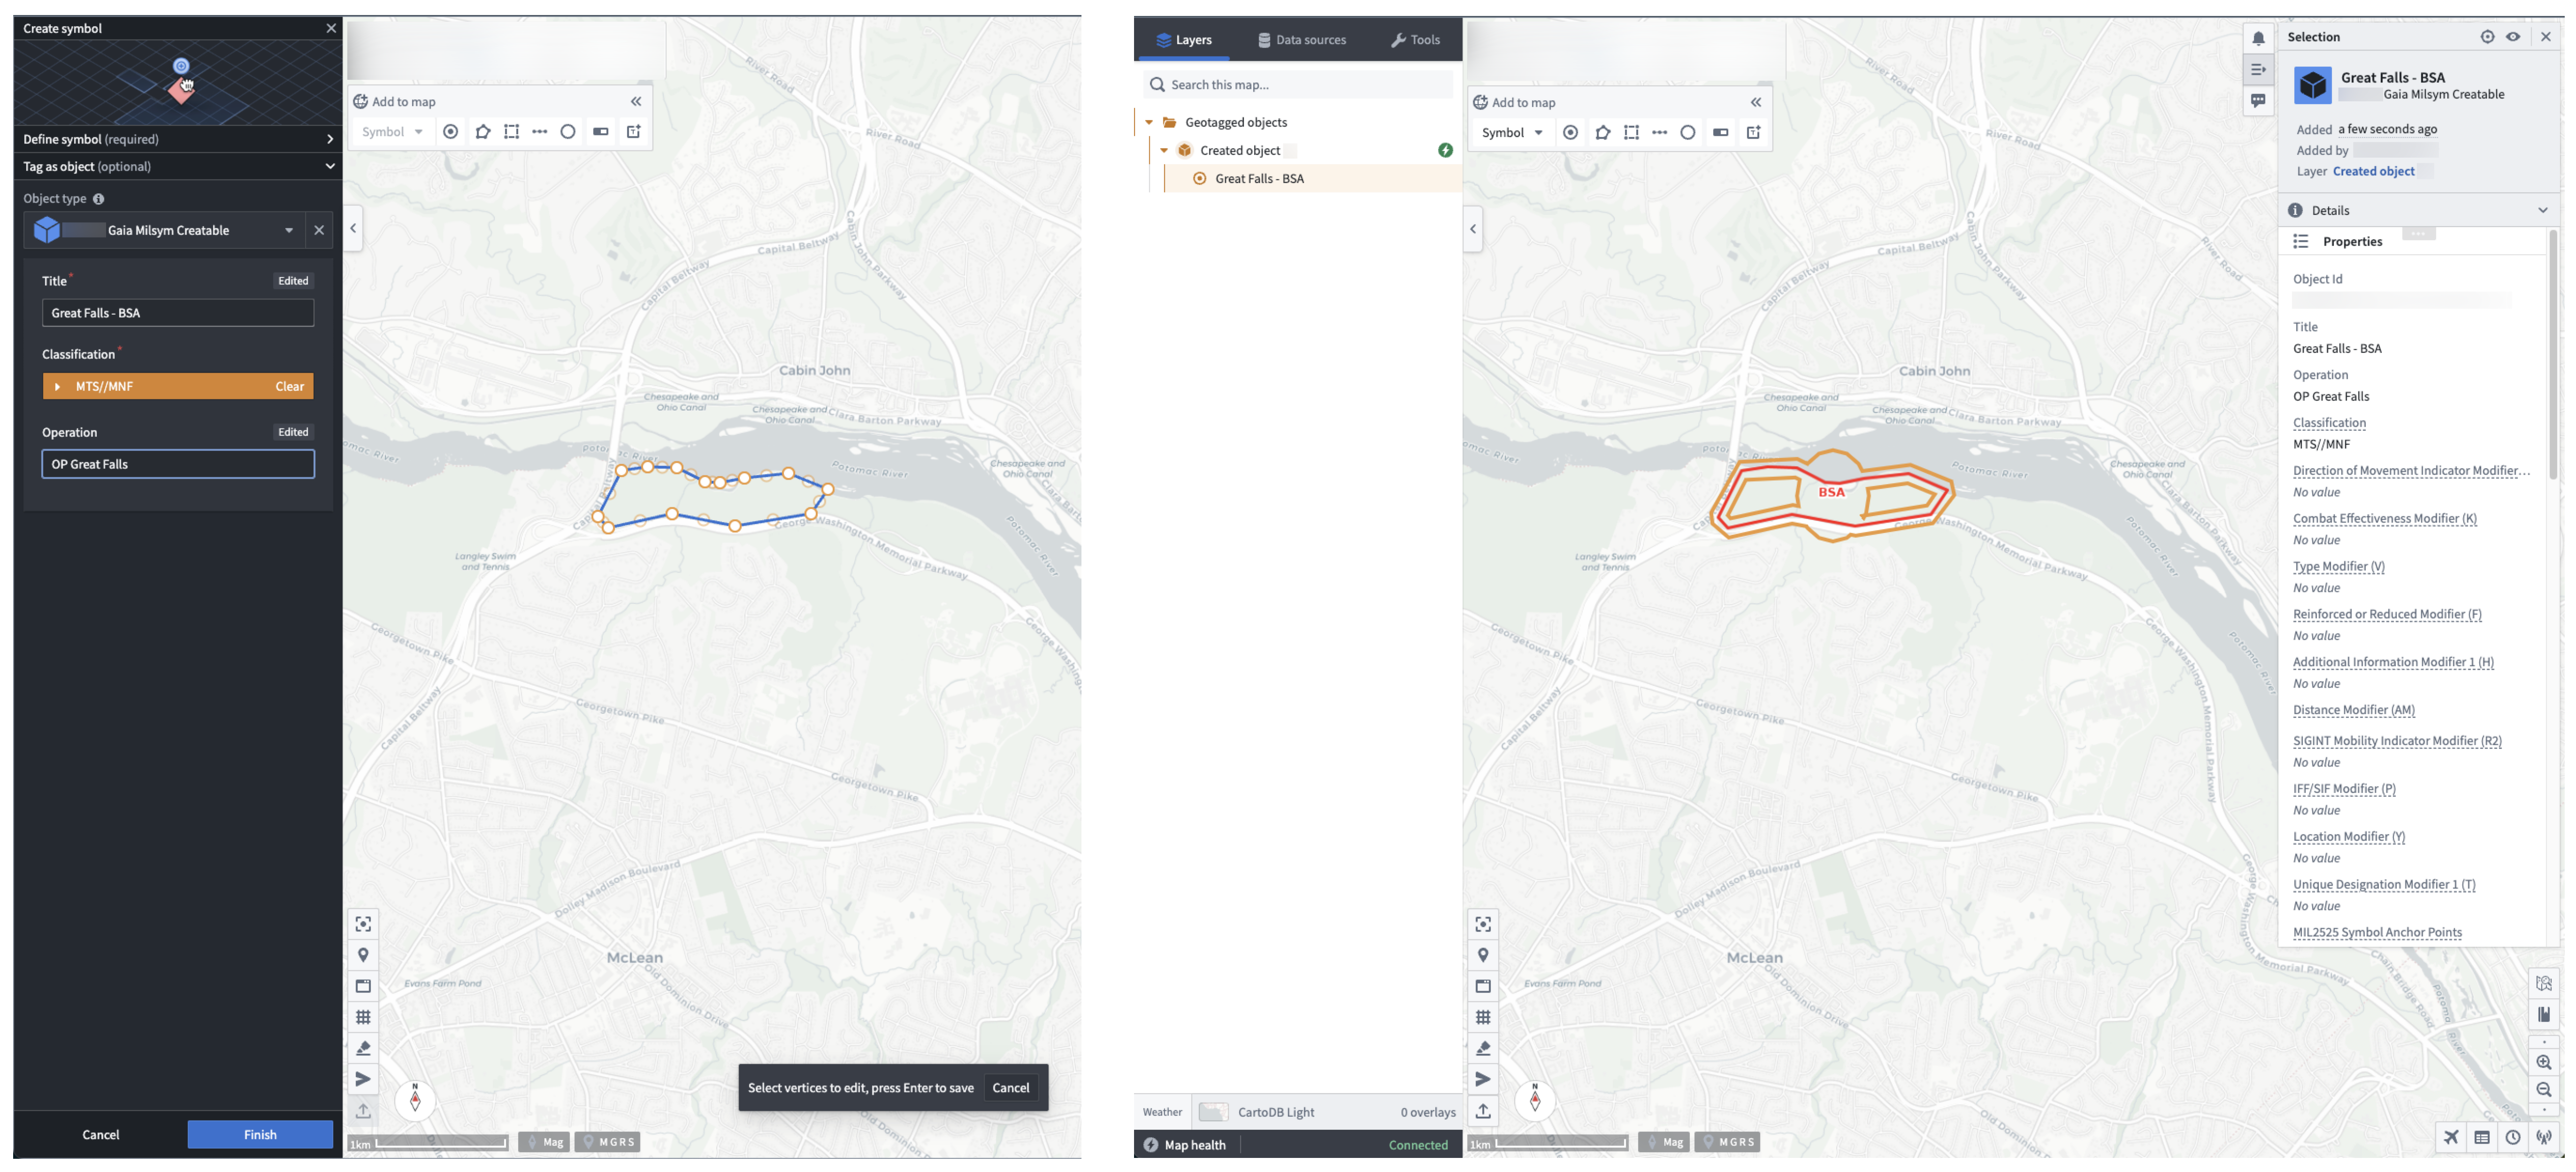This screenshot has height=1172, width=2576.
Task: Open the comments speech bubble icon
Action: pyautogui.click(x=2258, y=100)
